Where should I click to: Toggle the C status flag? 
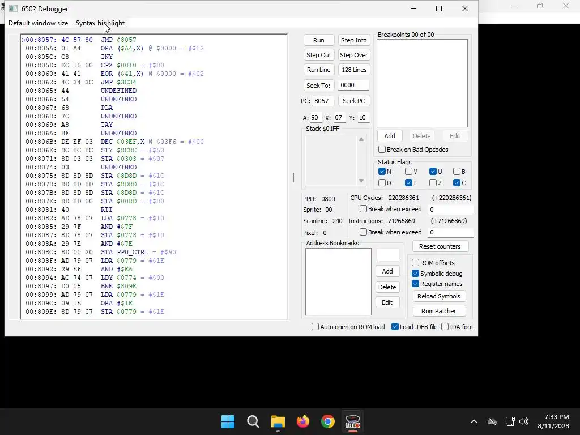pyautogui.click(x=460, y=183)
